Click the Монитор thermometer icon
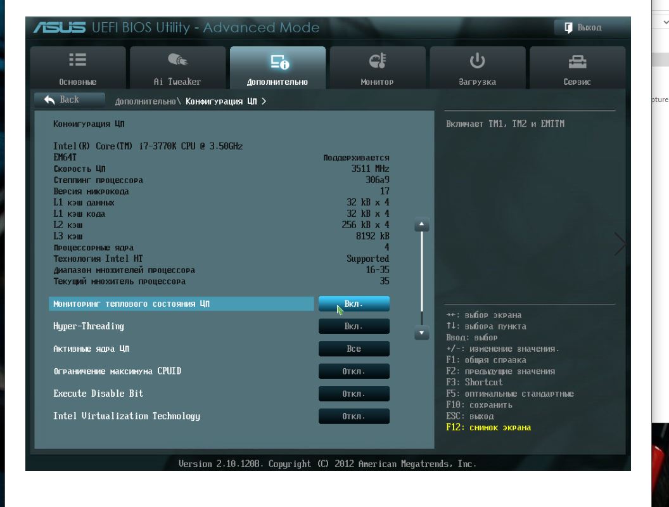The image size is (669, 507). [378, 61]
